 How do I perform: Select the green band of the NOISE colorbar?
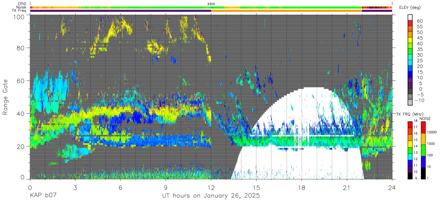423,150
